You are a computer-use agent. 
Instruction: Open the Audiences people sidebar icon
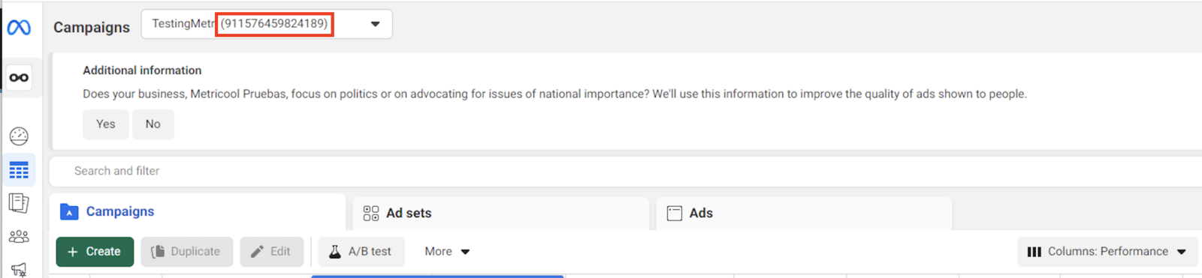coord(19,237)
